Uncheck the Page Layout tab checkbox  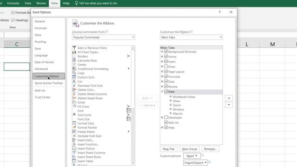point(166,71)
